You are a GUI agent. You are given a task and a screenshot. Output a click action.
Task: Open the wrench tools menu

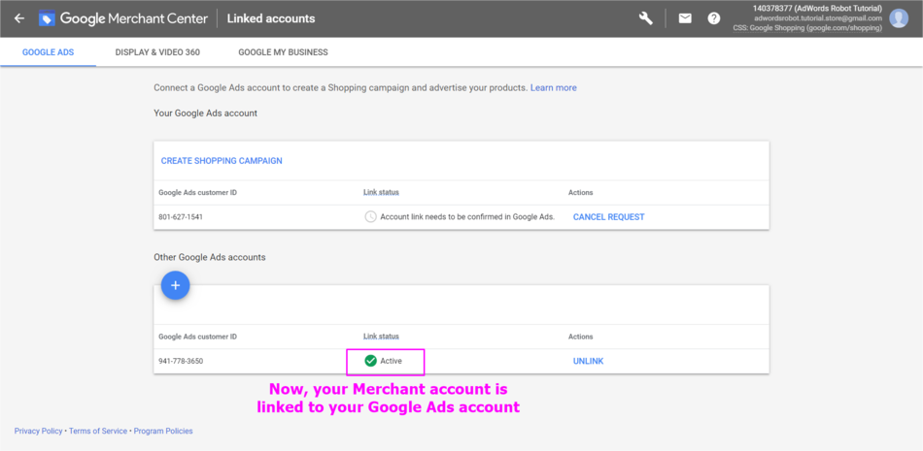tap(646, 18)
